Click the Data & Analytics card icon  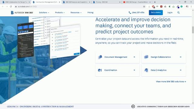point(146,70)
